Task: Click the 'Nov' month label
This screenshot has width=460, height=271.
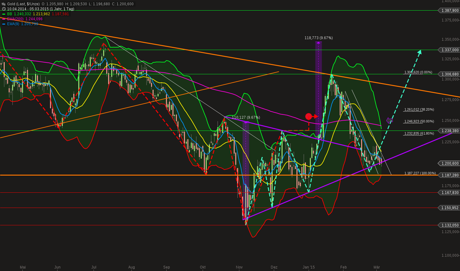Action: pos(239,267)
